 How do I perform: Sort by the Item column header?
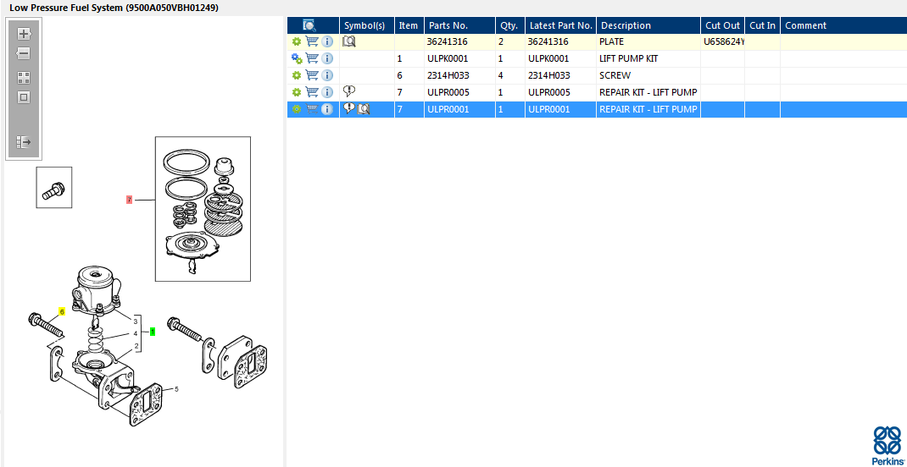pyautogui.click(x=409, y=25)
